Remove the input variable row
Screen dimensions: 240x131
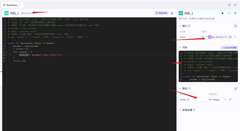click(x=235, y=37)
